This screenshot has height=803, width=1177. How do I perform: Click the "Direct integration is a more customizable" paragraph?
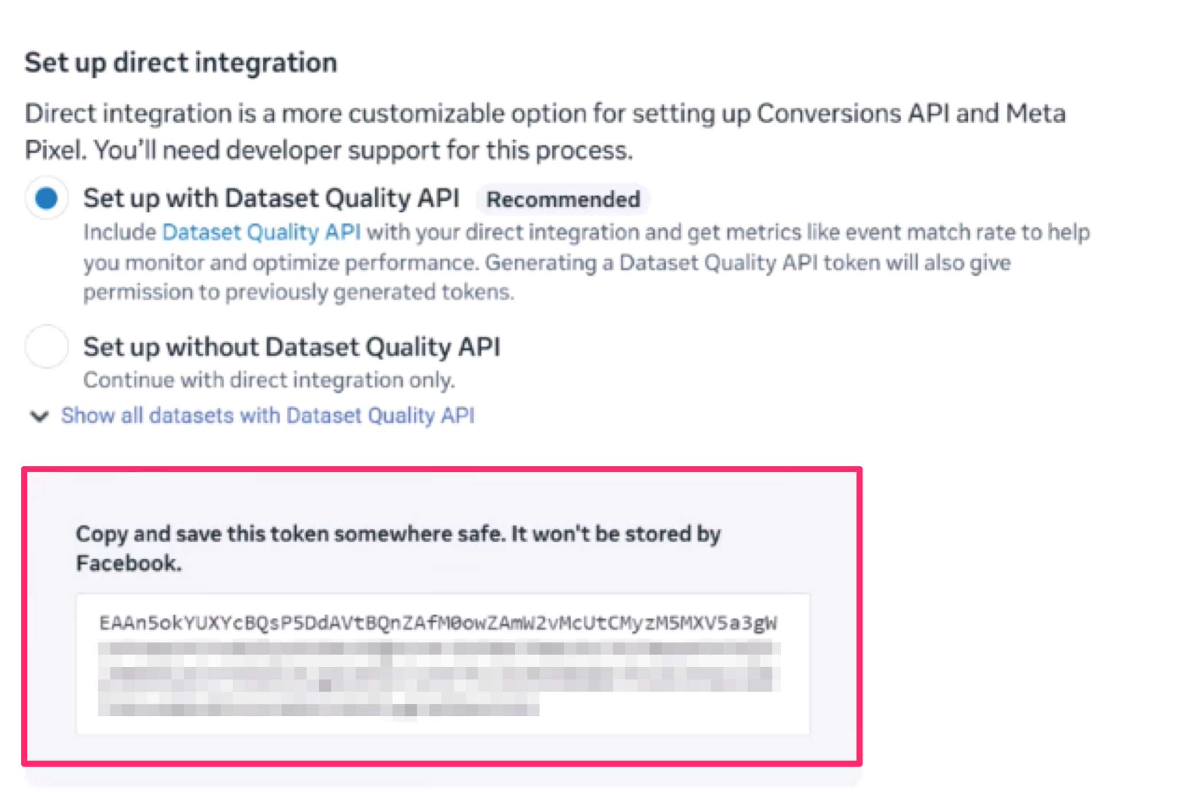[x=545, y=114]
